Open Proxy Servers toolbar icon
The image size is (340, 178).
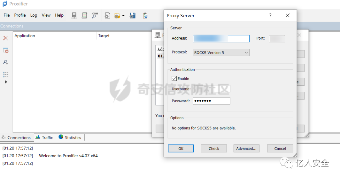(x=74, y=15)
